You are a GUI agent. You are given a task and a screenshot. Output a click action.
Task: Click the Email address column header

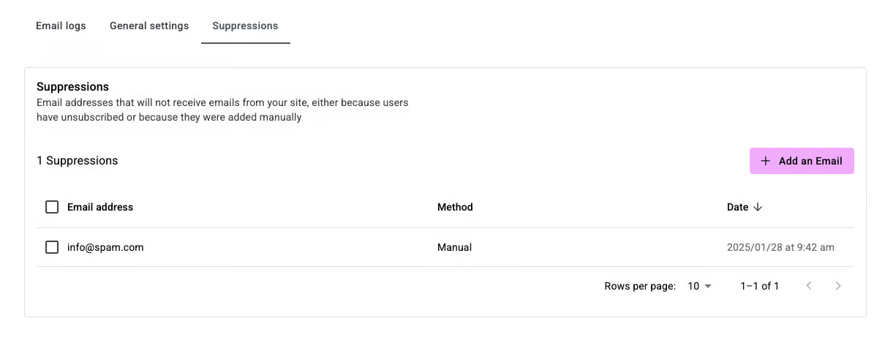coord(100,207)
